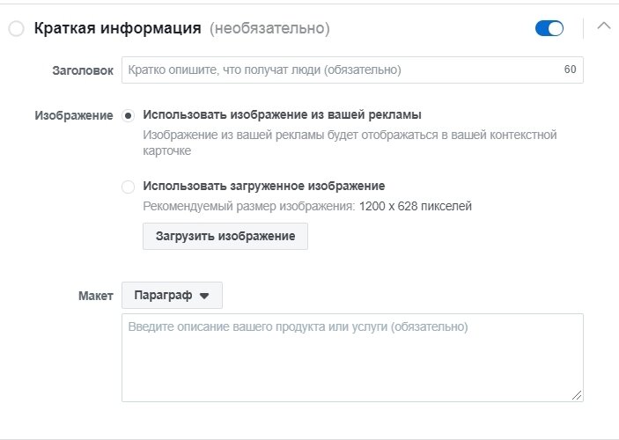Collapse the Краткая информация section with the chevron
Screen dimensions: 619x440
coord(604,26)
